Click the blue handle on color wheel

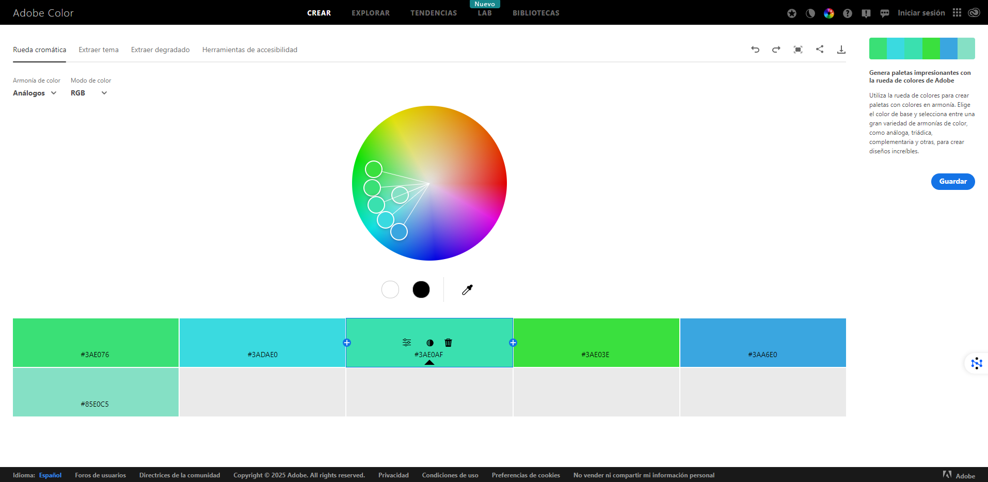point(399,232)
